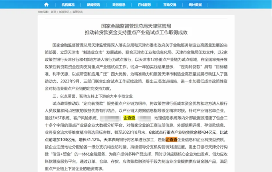Screen dimensions: 272x172
Task: Click the article title 国家金融监督管理总局天津监管局
Action: 136,26
